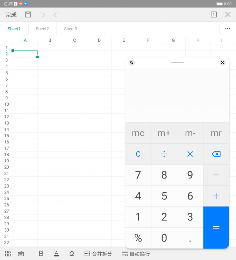This screenshot has width=236, height=260.
Task: Tap the divide operator key
Action: click(x=164, y=154)
